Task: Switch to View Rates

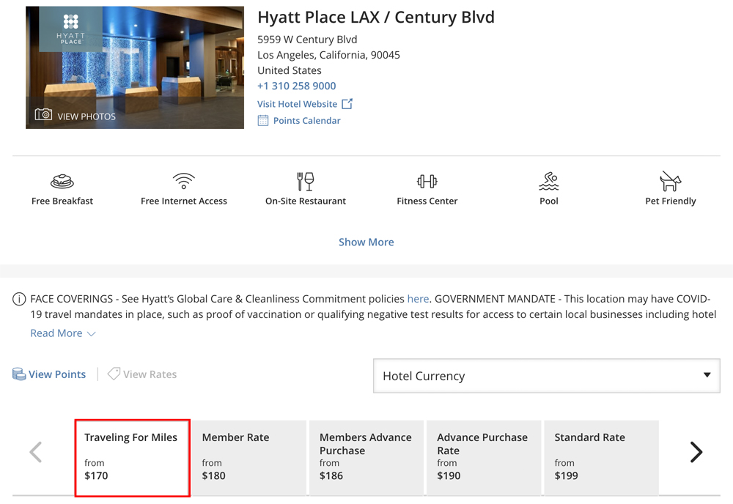Action: click(x=142, y=374)
